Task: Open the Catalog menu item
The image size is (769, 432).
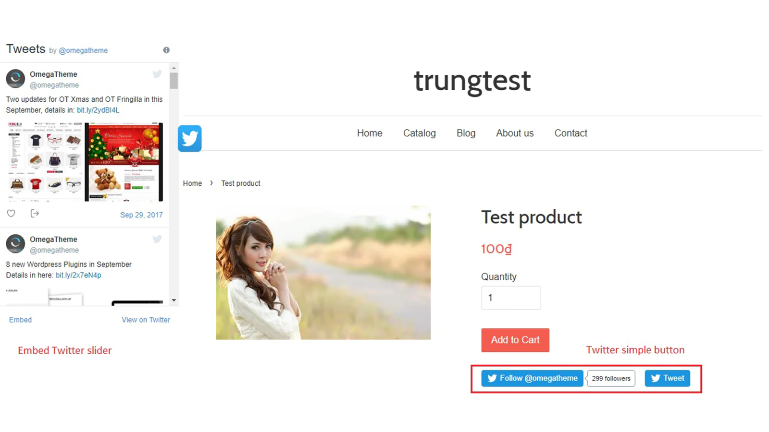Action: point(420,133)
